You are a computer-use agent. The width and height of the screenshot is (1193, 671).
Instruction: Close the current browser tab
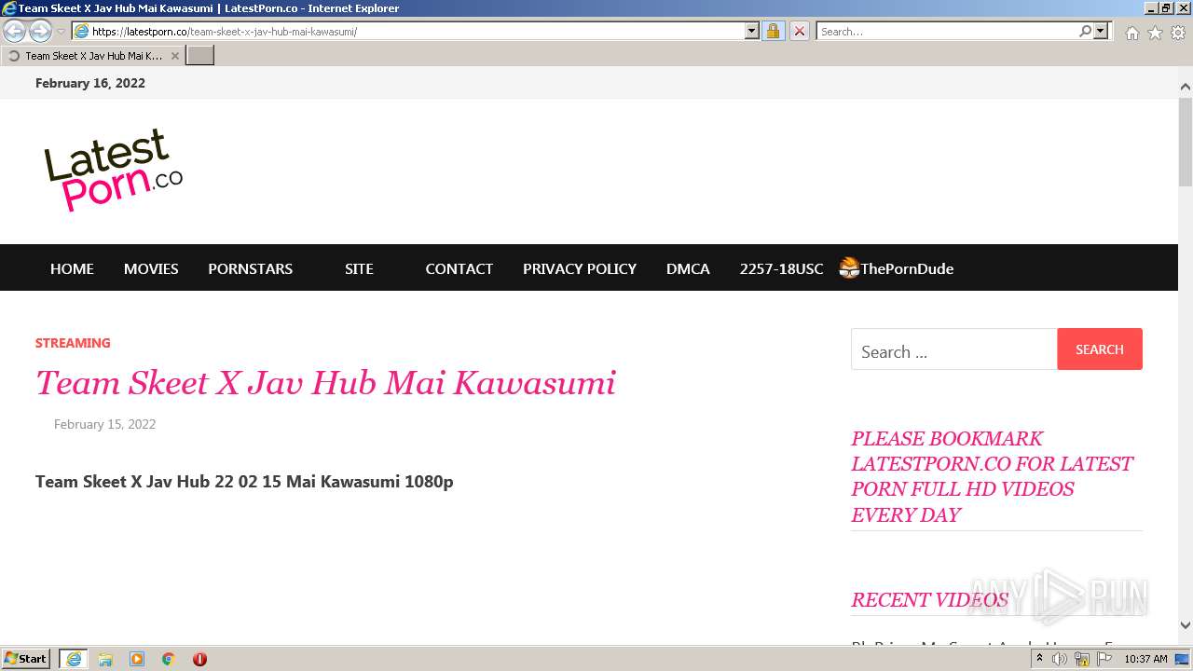coord(174,56)
